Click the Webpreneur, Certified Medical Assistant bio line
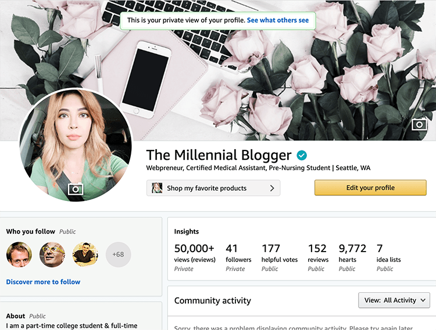 (258, 168)
